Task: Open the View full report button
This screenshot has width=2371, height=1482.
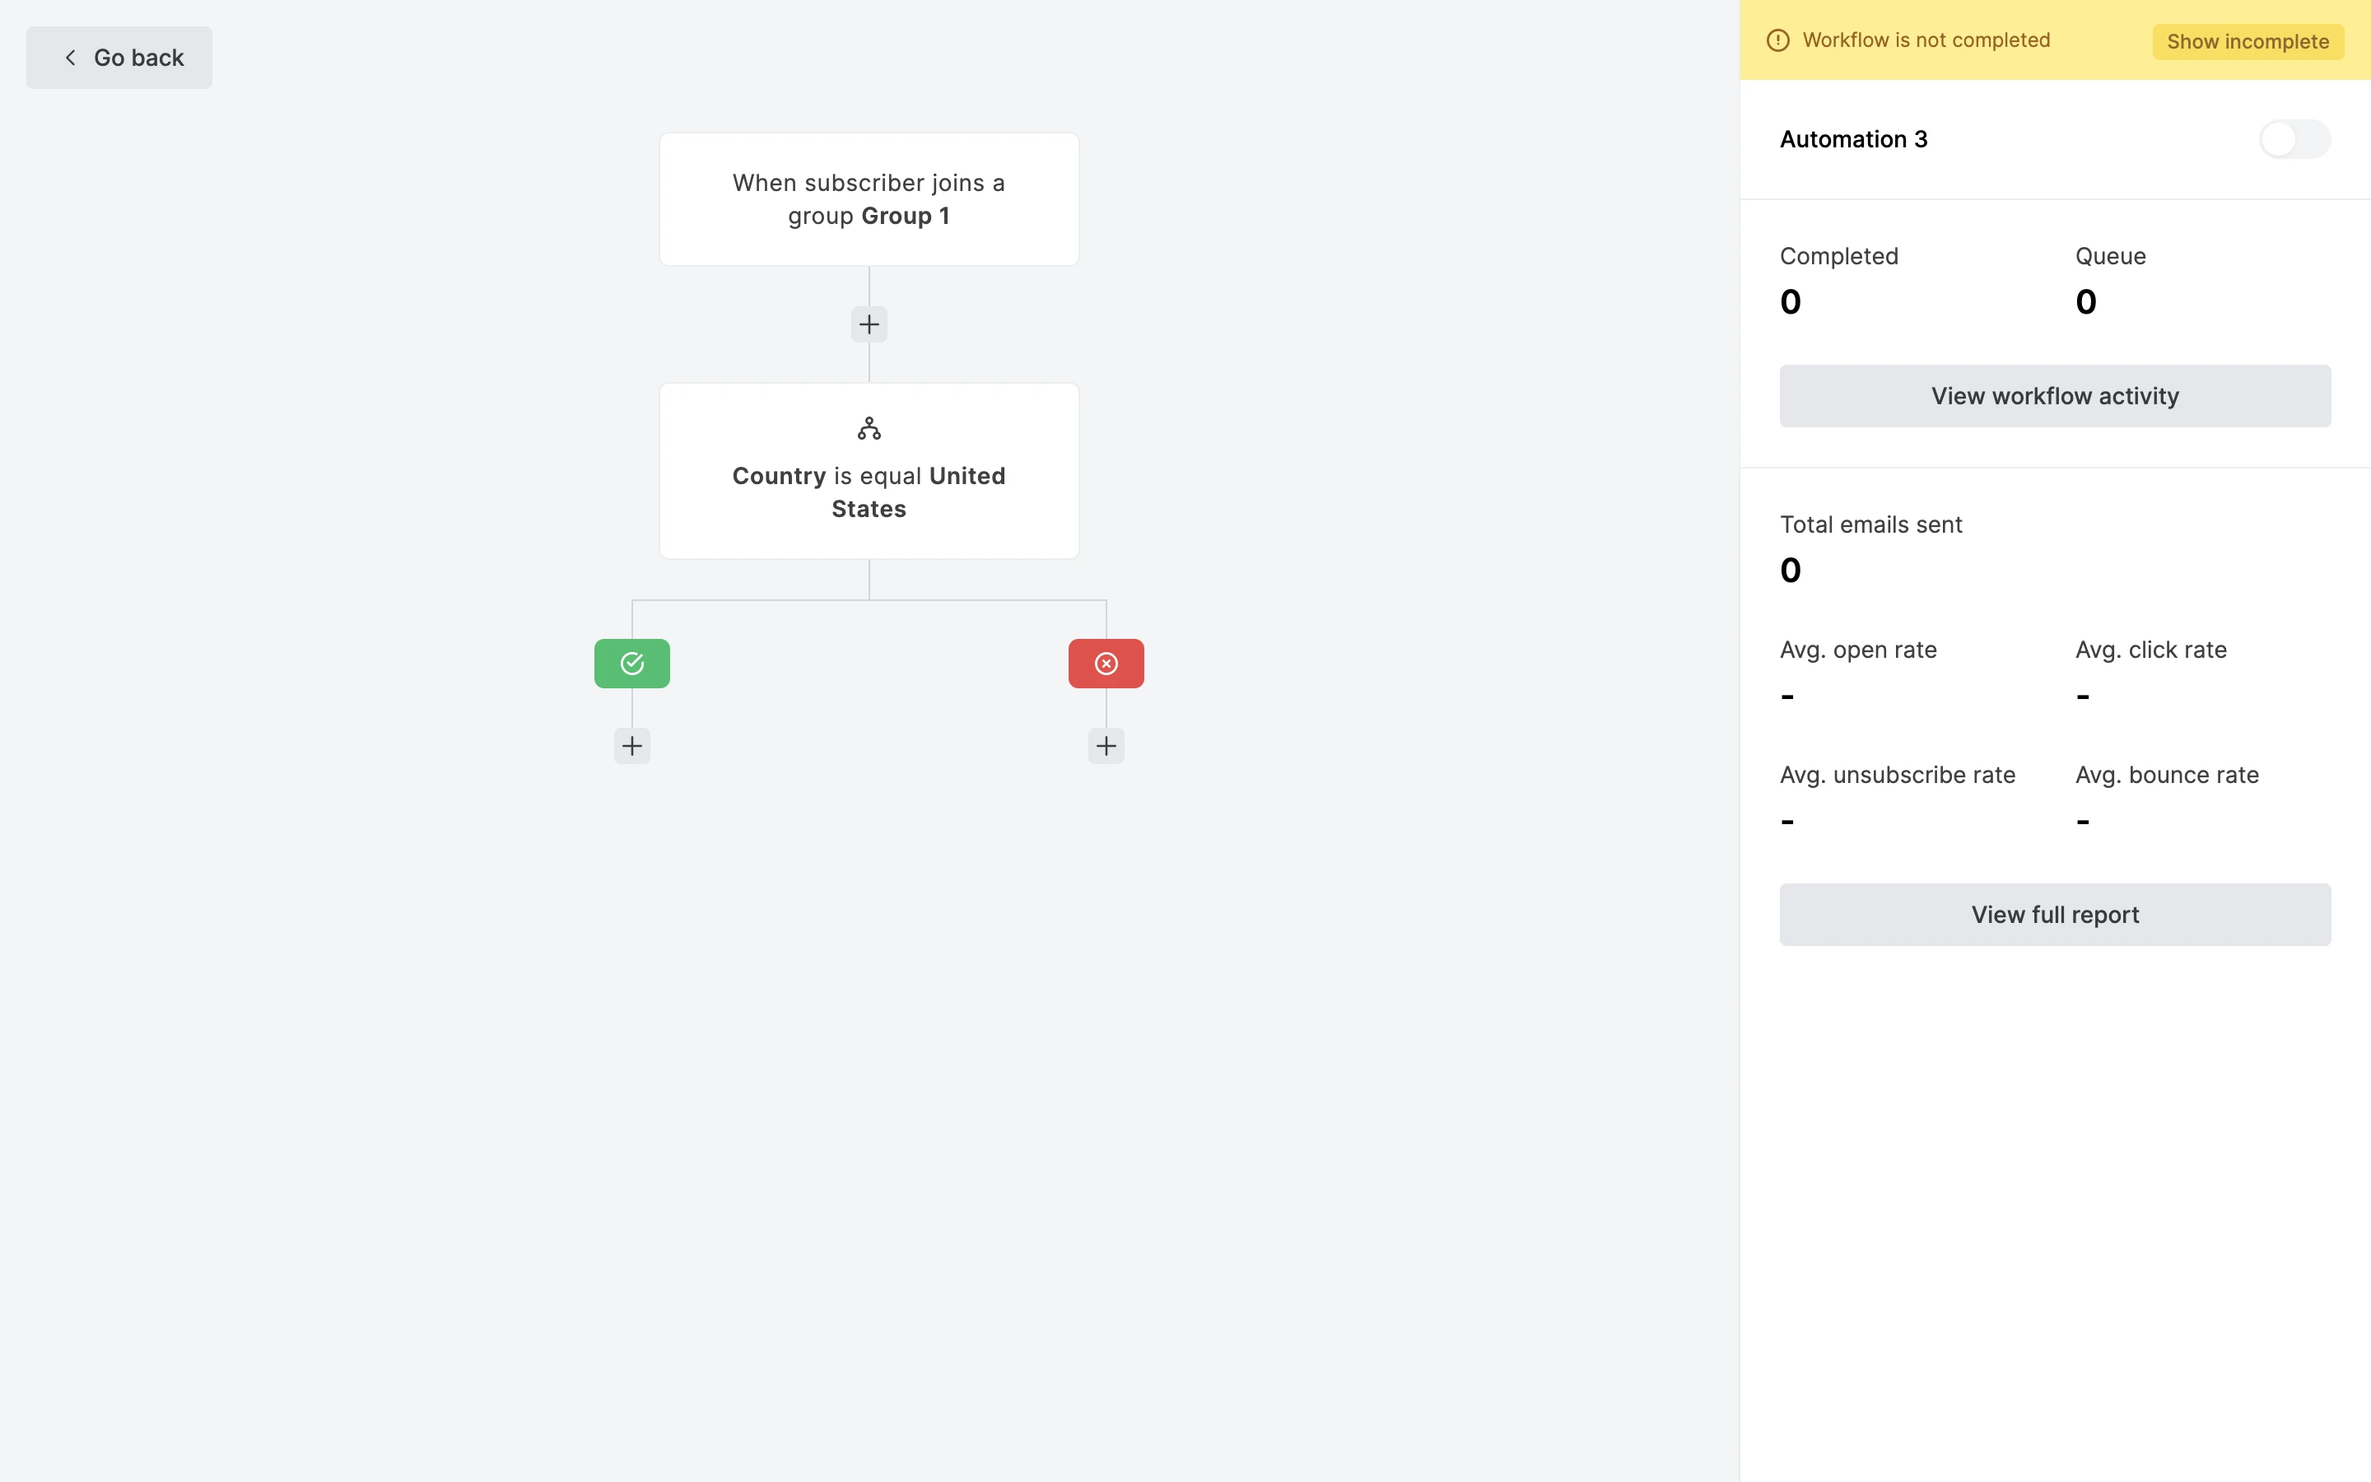Action: click(x=2055, y=915)
